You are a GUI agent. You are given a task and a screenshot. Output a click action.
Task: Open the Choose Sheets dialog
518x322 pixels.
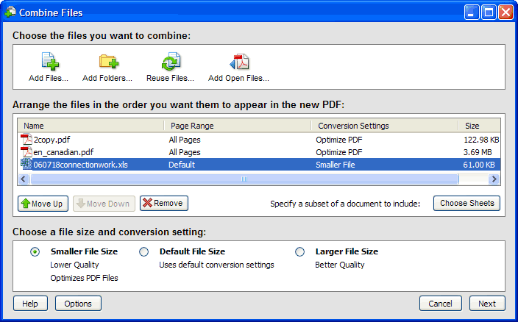466,204
